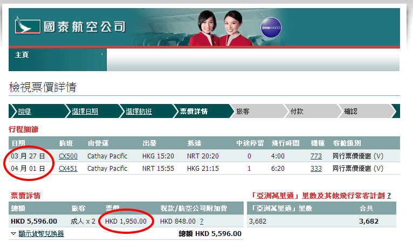
Task: Click the oneworld alliance logo
Action: 270,27
